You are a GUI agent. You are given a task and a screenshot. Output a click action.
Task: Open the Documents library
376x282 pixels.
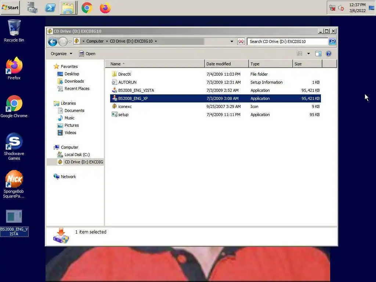point(71,111)
